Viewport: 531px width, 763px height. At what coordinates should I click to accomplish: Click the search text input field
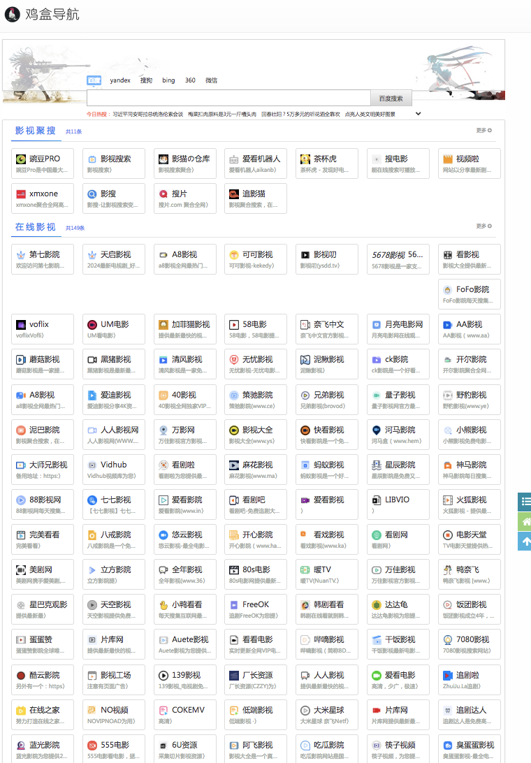click(x=228, y=98)
